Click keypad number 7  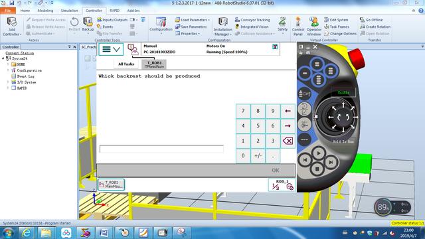243,111
